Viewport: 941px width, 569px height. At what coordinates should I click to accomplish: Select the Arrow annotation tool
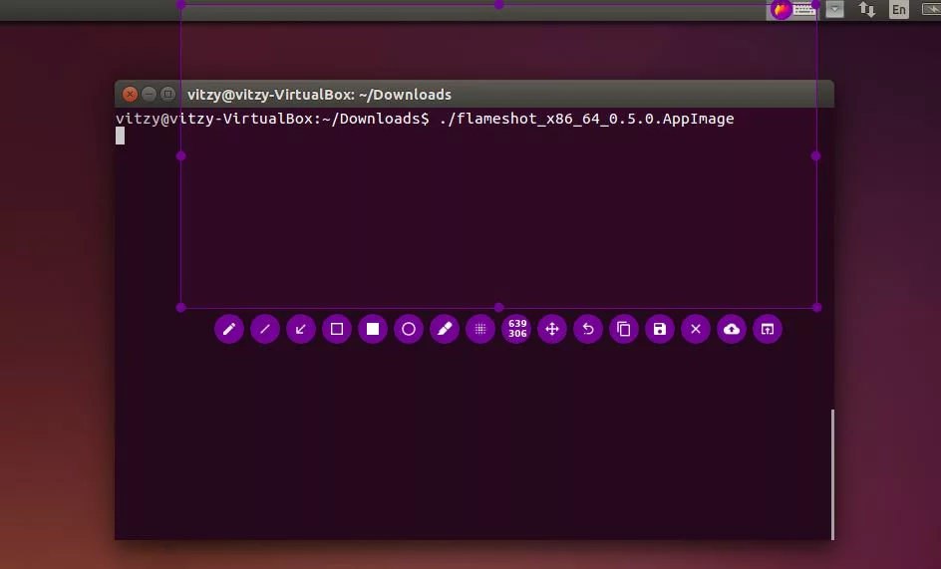301,329
